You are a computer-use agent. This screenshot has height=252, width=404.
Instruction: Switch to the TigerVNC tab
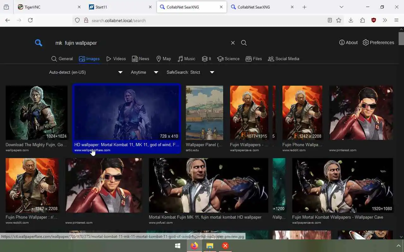point(50,7)
